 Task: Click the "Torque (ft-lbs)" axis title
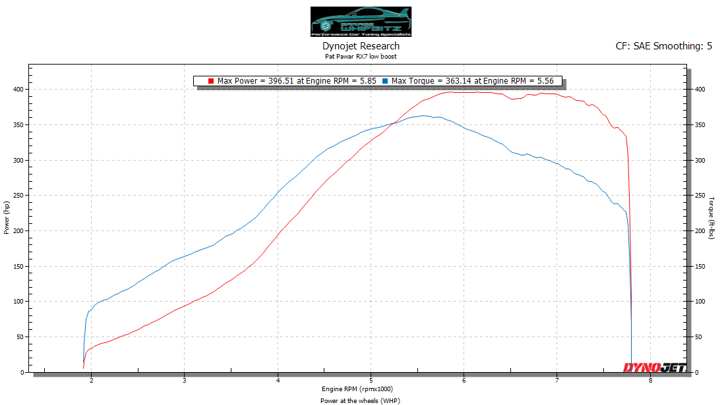tap(711, 218)
